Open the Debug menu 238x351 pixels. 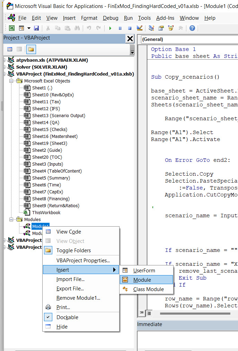pos(111,18)
